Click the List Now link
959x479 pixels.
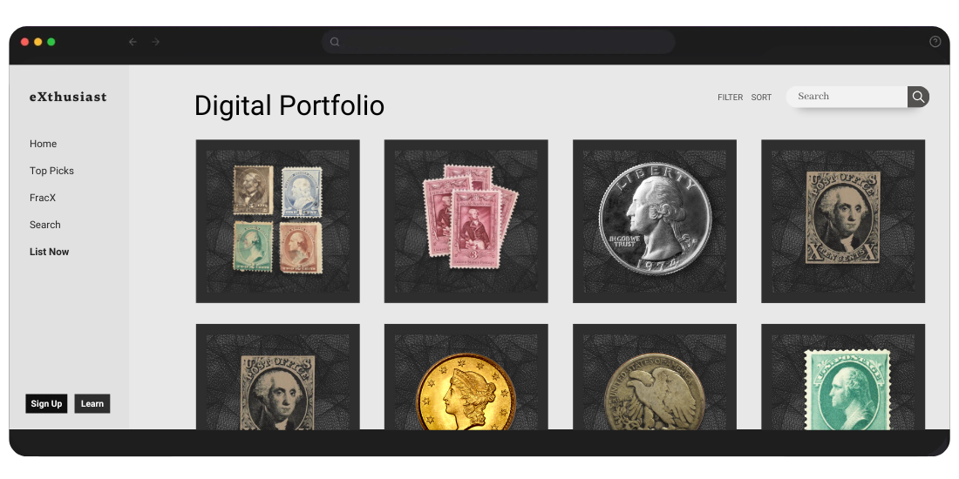click(49, 251)
